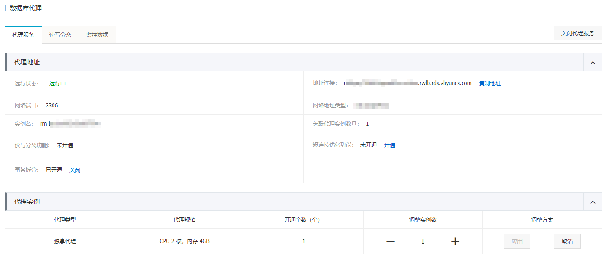607x260 pixels.
Task: Select the port value 3306
Action: tap(52, 105)
